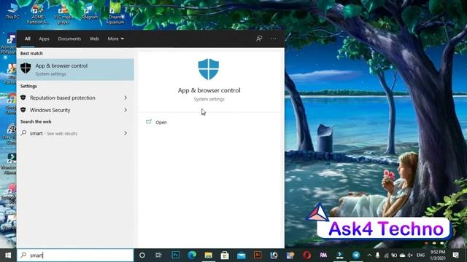Open Opera browser from taskbar

tap(306, 255)
